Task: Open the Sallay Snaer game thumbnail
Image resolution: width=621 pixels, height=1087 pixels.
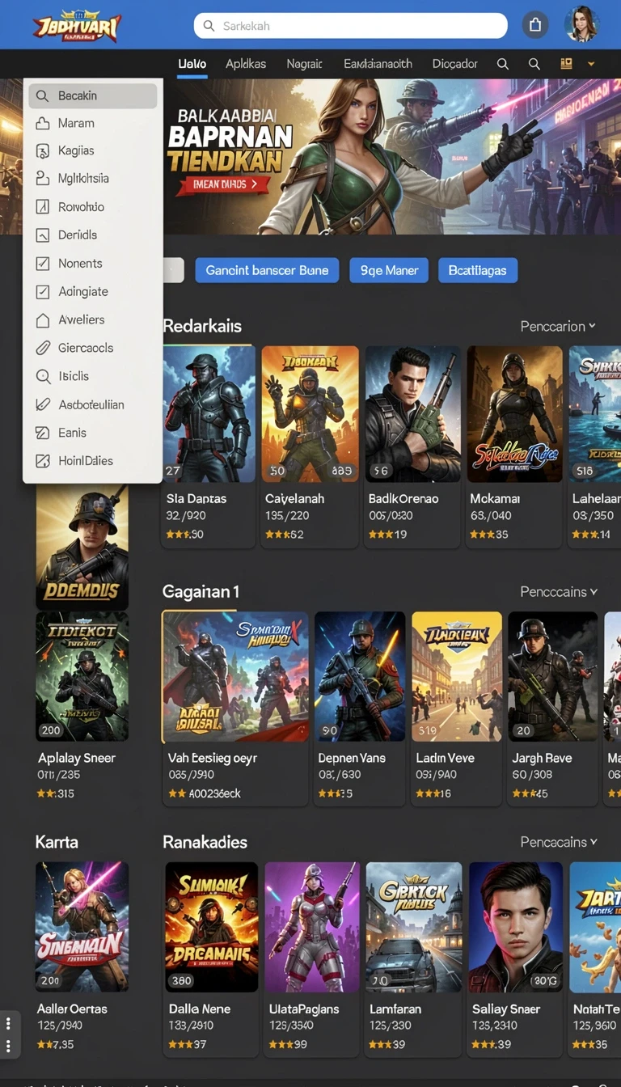Action: [516, 927]
